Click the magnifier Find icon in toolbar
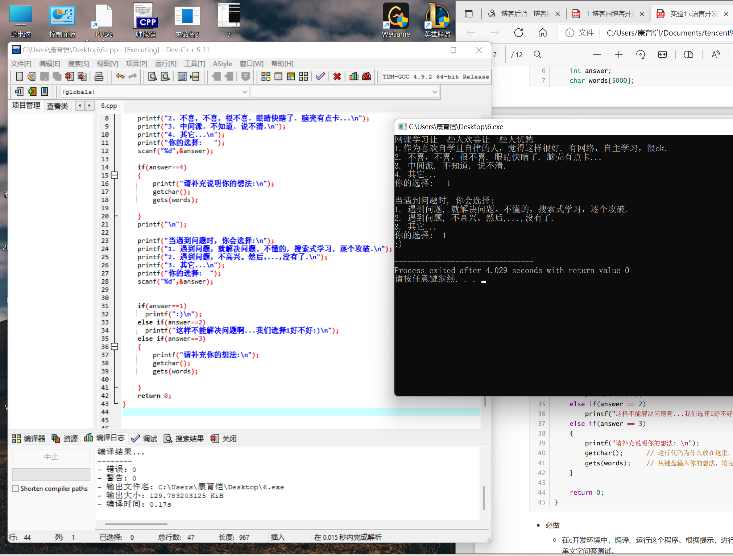733x556 pixels. tap(153, 77)
